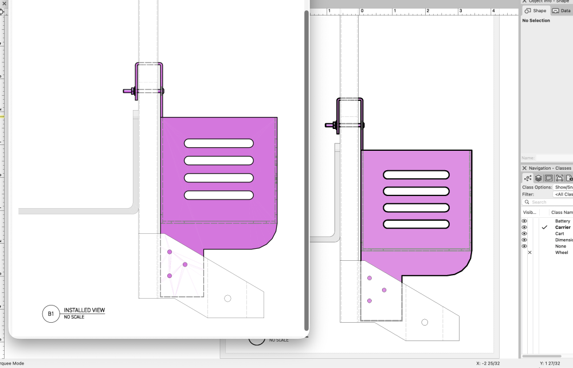Image resolution: width=573 pixels, height=368 pixels.
Task: Switch to the Shape tab
Action: pyautogui.click(x=535, y=11)
